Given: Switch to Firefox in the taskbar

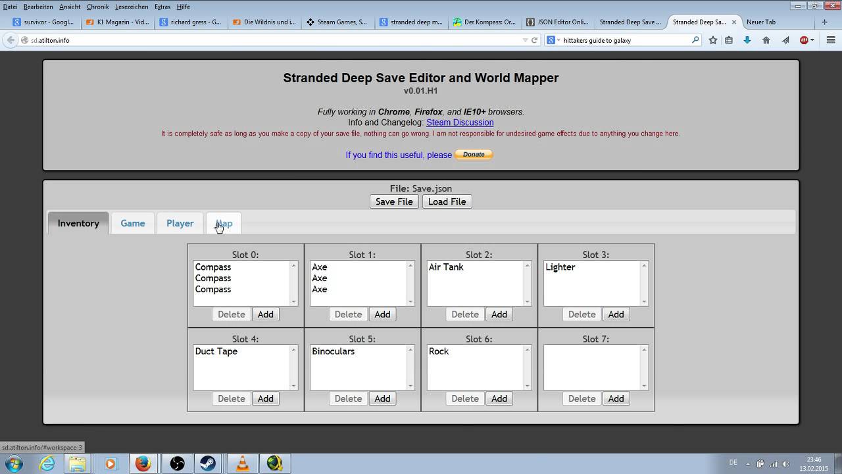Looking at the screenshot, I should point(143,463).
